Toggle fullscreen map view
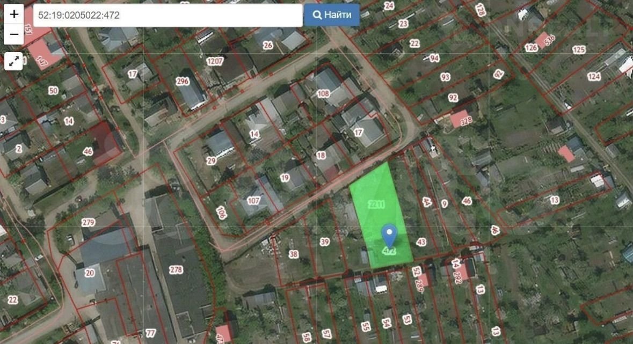 pyautogui.click(x=14, y=61)
